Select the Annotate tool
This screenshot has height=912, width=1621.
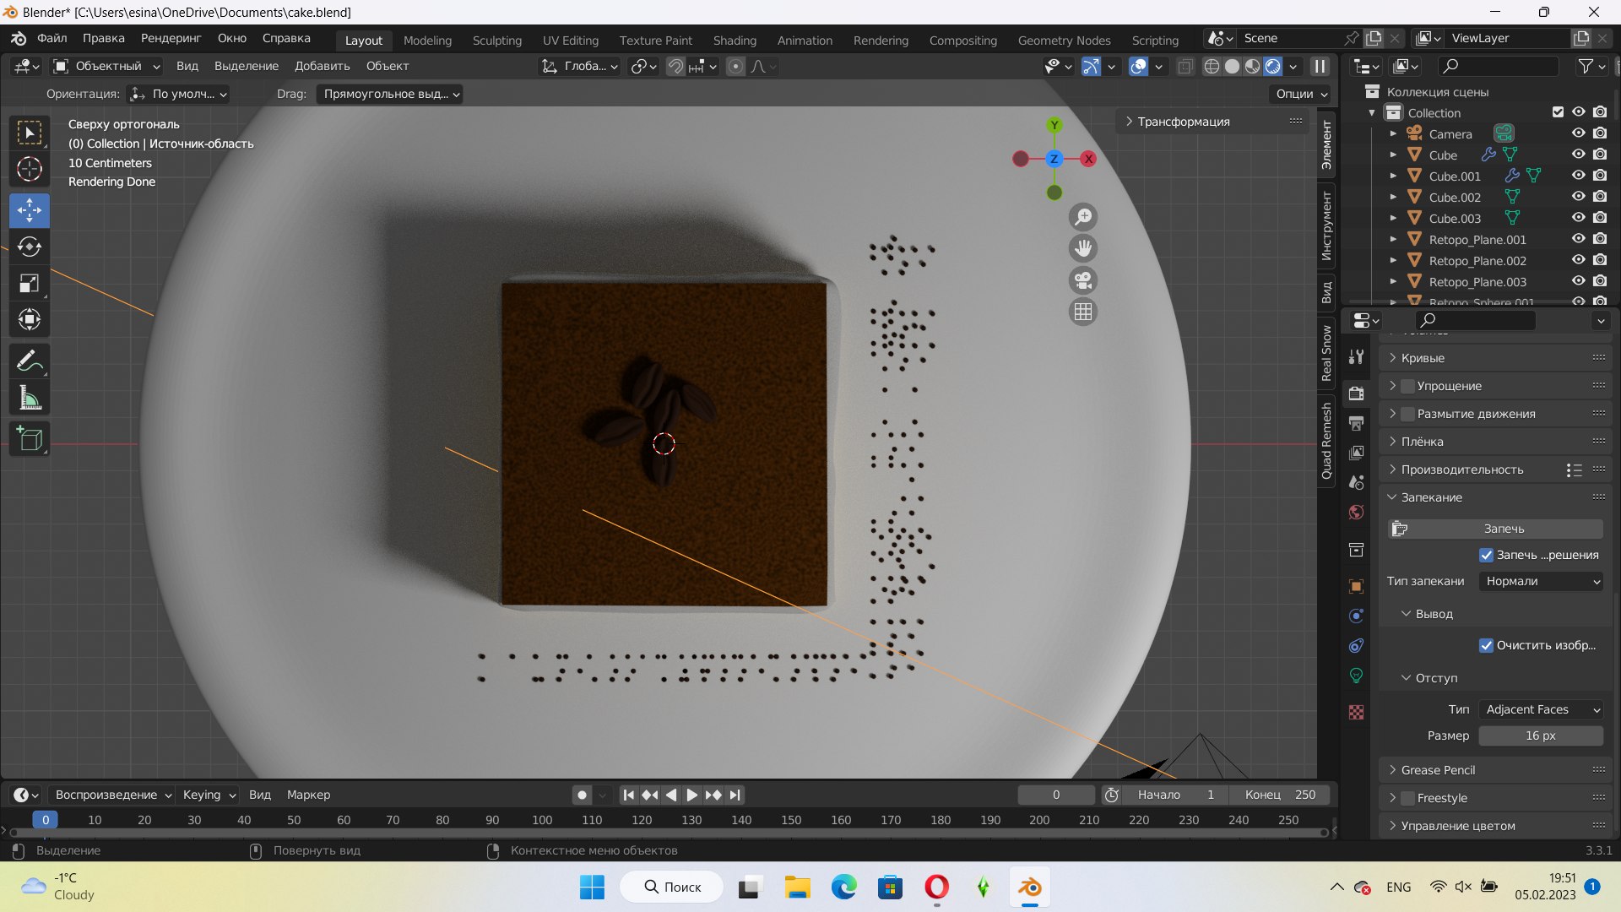click(30, 361)
